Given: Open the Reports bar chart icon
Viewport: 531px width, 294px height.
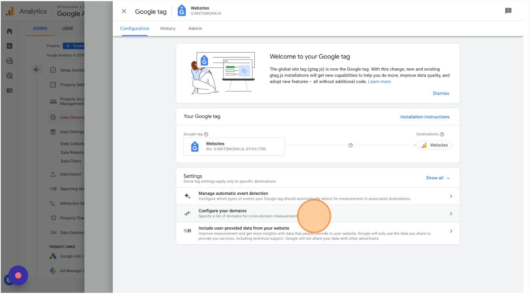Looking at the screenshot, I should [x=10, y=46].
